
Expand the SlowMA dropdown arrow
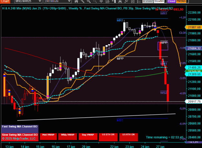[x=165, y=1]
